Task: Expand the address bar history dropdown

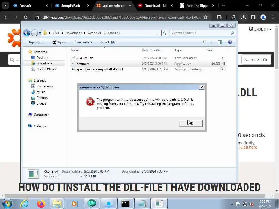Action: coord(159,33)
